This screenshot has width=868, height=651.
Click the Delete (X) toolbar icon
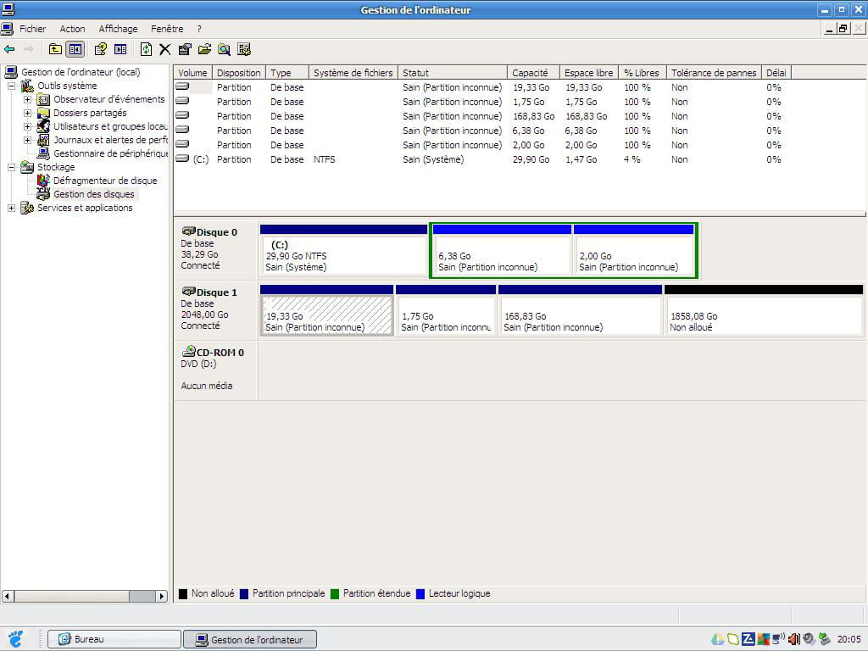coord(165,49)
